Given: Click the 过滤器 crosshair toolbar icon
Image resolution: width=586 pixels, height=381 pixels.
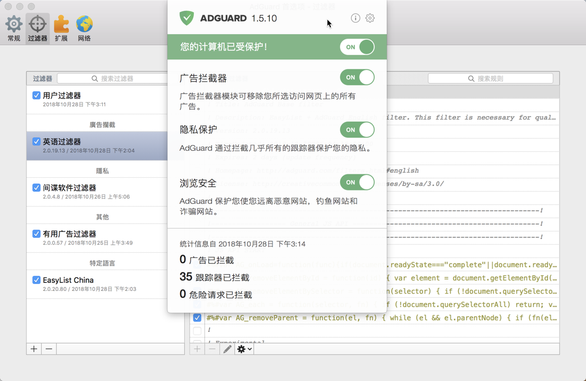Looking at the screenshot, I should pyautogui.click(x=37, y=24).
